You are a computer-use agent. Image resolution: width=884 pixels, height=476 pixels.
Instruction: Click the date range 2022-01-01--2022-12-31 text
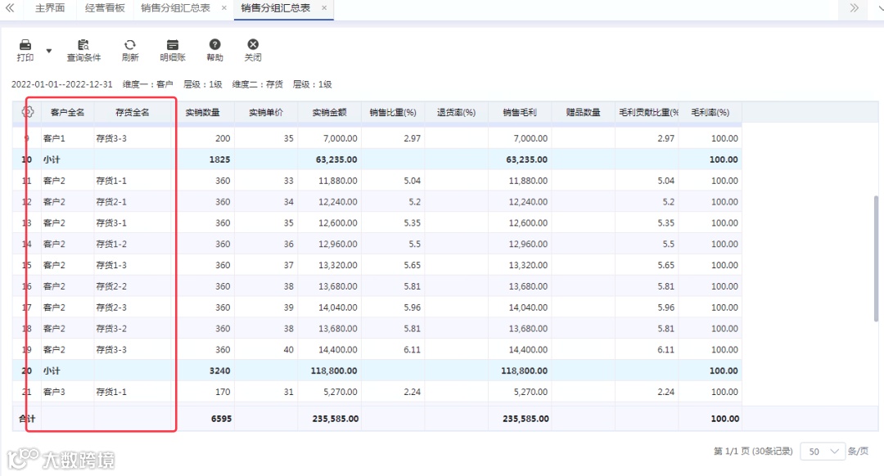(x=62, y=84)
